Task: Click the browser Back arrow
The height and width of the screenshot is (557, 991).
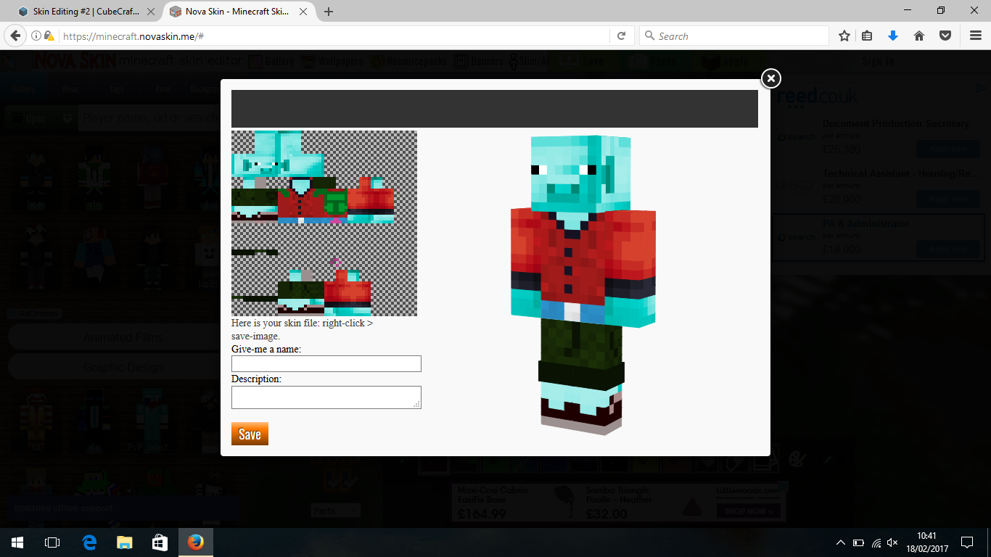Action: point(15,36)
